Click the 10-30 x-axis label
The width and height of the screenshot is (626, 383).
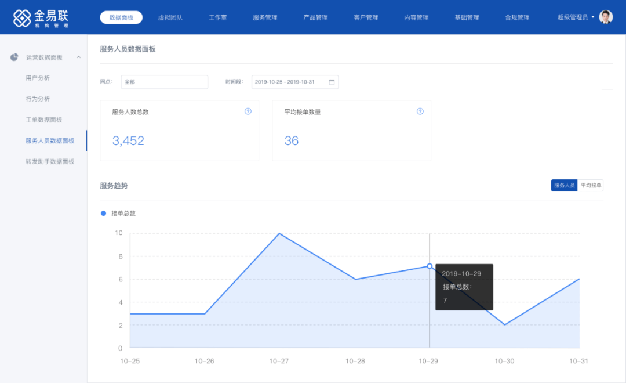504,361
